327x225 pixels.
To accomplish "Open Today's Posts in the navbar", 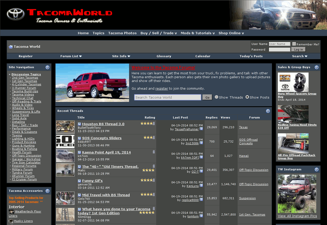I will (251, 56).
